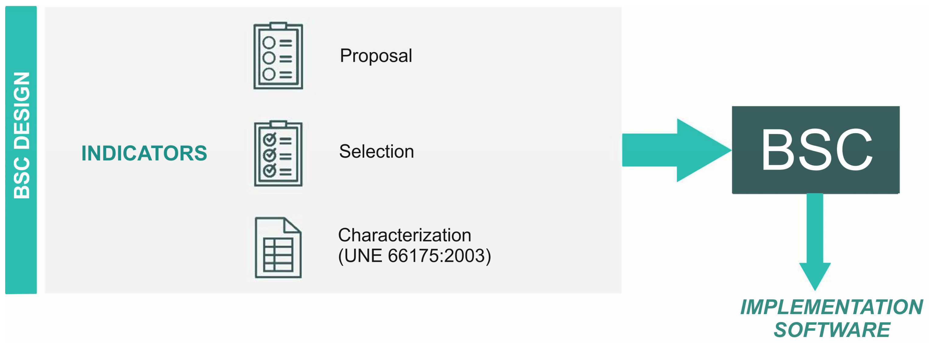Click the Selection text label

pyautogui.click(x=376, y=151)
